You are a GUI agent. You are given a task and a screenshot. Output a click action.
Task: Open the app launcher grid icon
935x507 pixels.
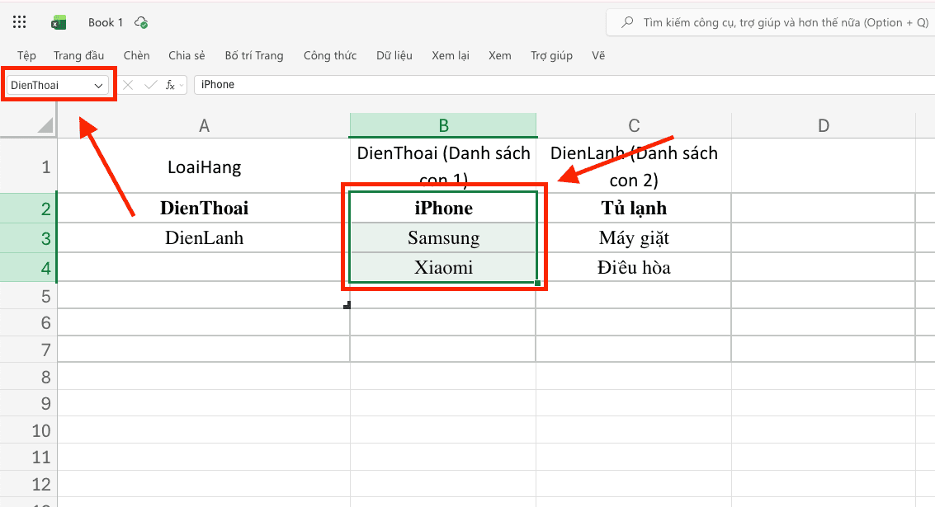19,22
